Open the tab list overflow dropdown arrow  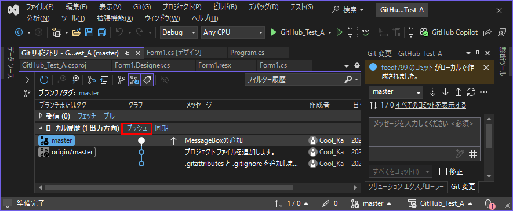point(347,66)
